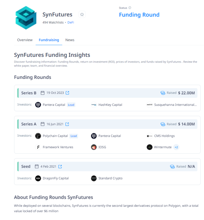Open Framework Ventures investor link
The height and width of the screenshot is (220, 204).
point(58,147)
